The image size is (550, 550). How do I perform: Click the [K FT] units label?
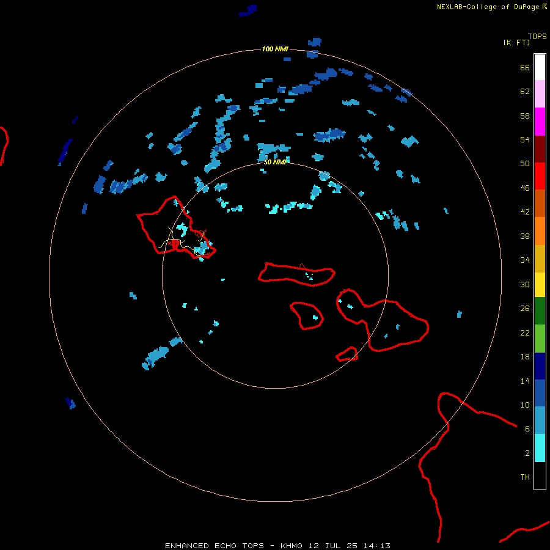pyautogui.click(x=516, y=42)
